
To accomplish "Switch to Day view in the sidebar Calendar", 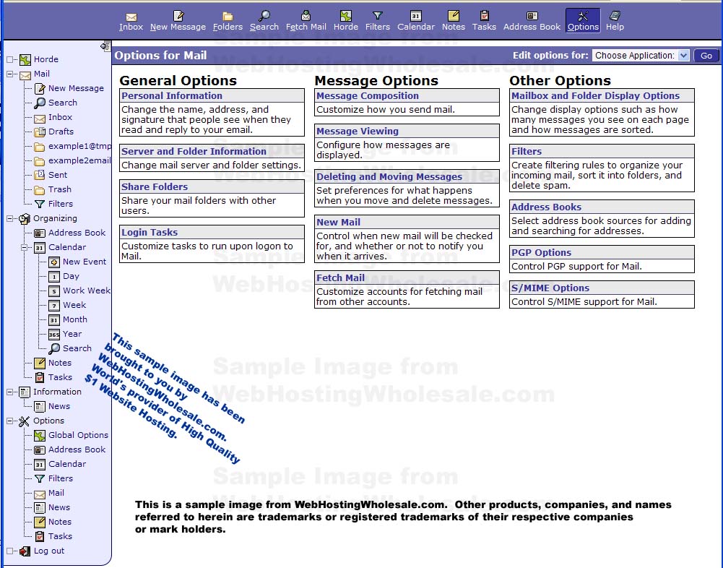I will [x=71, y=276].
